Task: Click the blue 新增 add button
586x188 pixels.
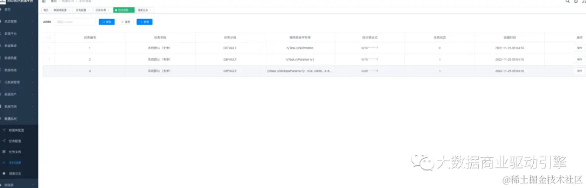Action: (x=144, y=22)
